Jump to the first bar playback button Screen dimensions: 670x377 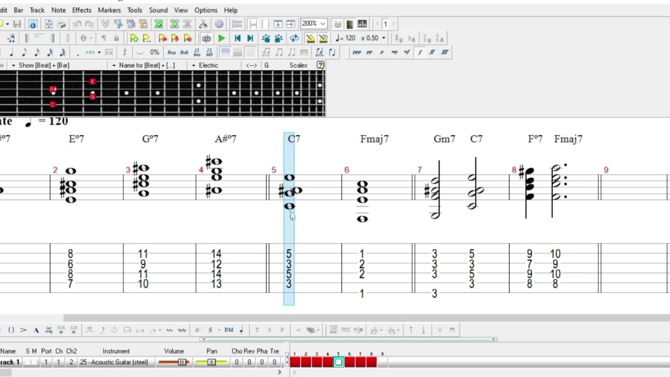click(238, 38)
